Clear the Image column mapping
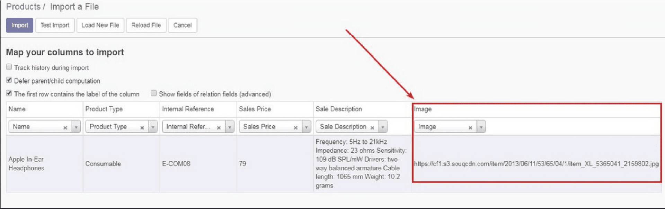The width and height of the screenshot is (665, 209). tap(470, 128)
